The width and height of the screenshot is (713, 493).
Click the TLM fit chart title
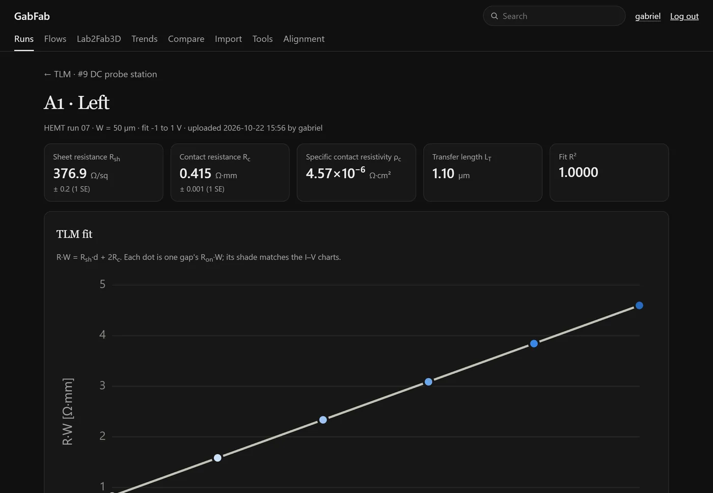(74, 234)
